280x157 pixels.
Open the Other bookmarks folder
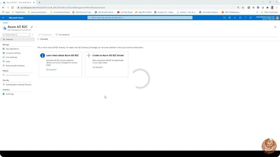click(x=269, y=12)
